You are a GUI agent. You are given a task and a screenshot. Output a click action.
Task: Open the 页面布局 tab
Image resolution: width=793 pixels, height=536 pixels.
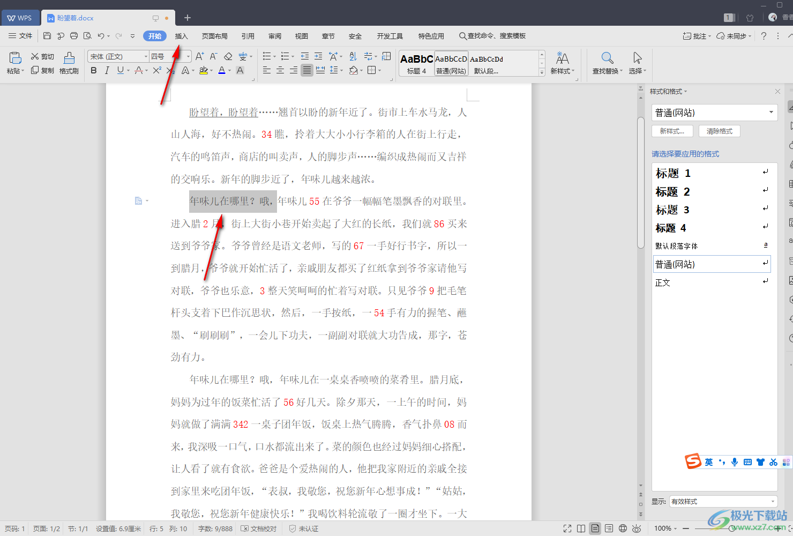tap(215, 36)
